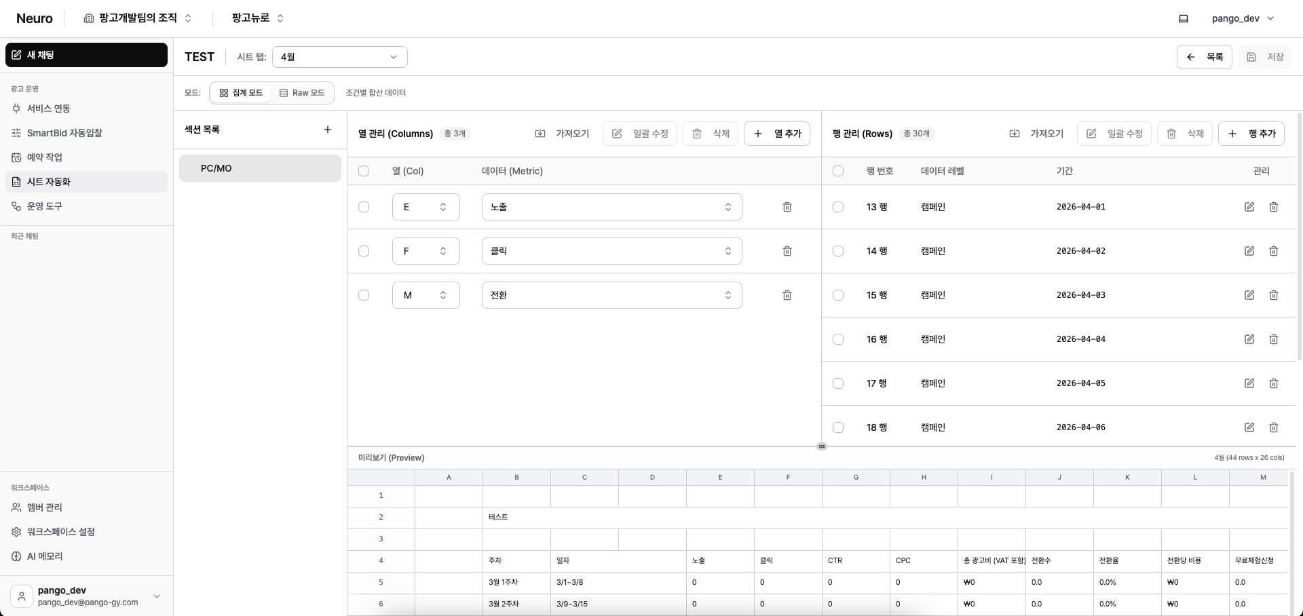This screenshot has width=1303, height=616.
Task: Toggle select-all checkbox in columns header
Action: click(x=364, y=171)
